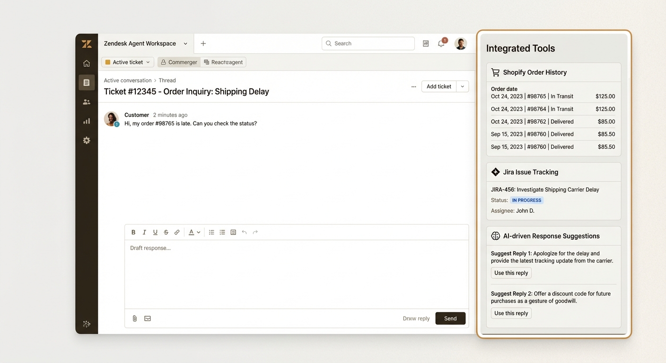Attach a file with the paperclip icon

[134, 318]
